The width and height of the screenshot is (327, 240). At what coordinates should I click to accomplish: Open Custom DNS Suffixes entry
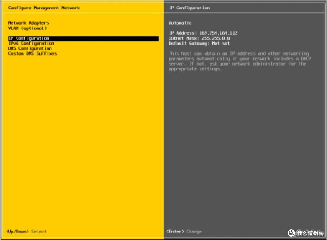(32, 54)
